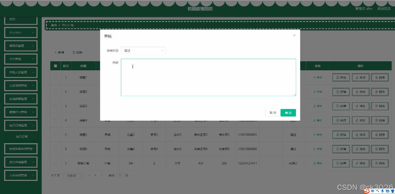The width and height of the screenshot is (395, 194).
Task: Click 修改 for row 1
Action: coord(360,77)
